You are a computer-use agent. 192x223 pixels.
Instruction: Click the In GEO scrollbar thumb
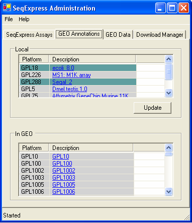tap(168, 154)
